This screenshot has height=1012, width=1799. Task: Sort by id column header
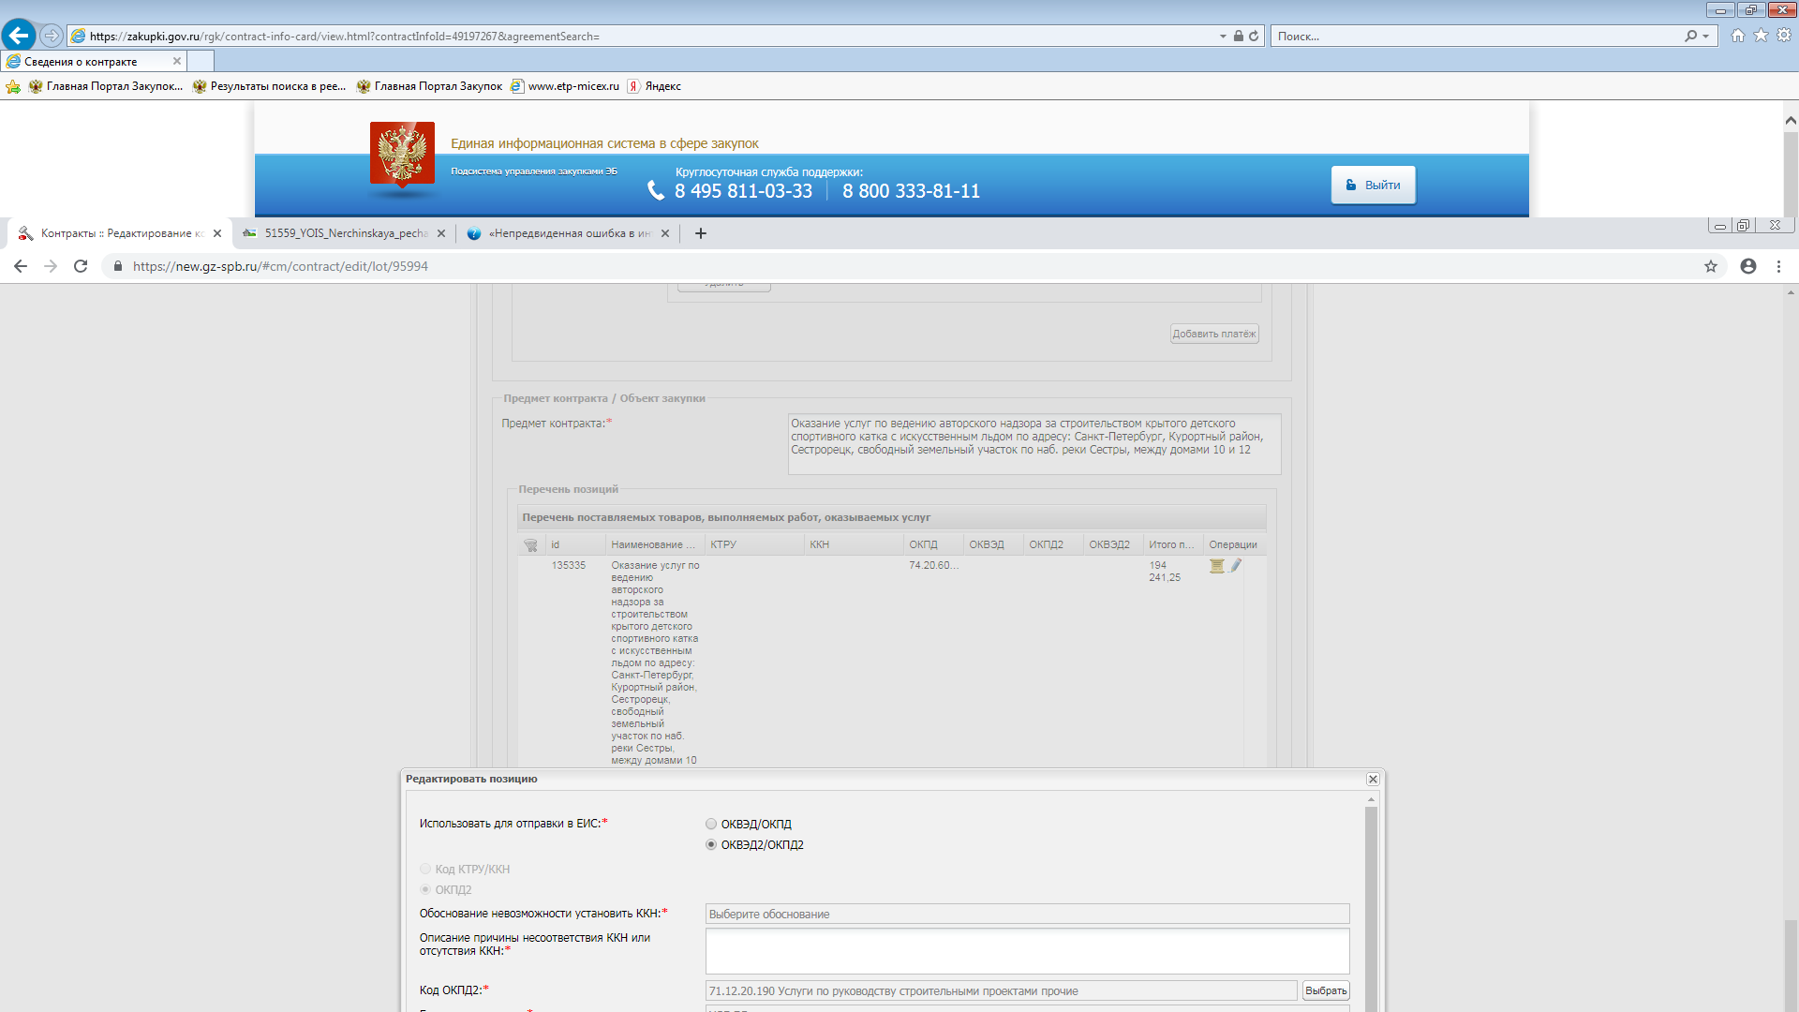pyautogui.click(x=573, y=544)
